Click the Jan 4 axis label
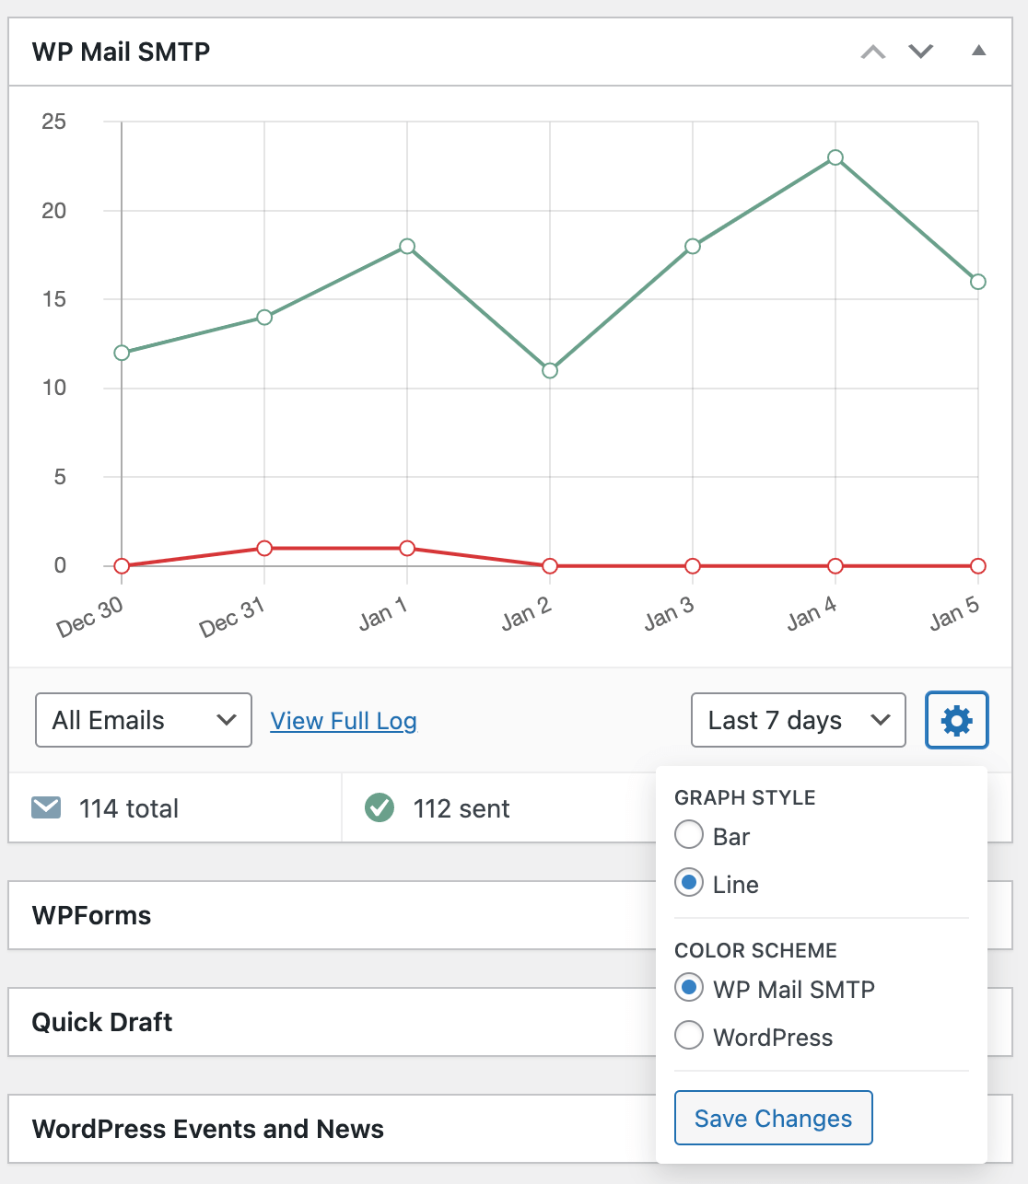 (x=812, y=614)
